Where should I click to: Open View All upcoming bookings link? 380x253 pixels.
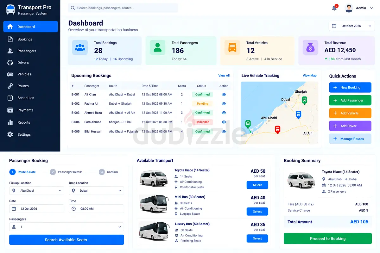(x=224, y=76)
